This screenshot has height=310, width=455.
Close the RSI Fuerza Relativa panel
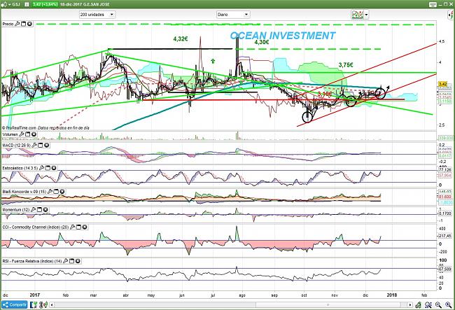[78, 261]
